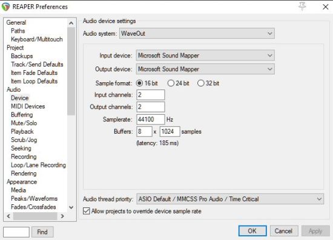The height and width of the screenshot is (240, 333).
Task: Click the tree horizontal scrollbar thumb
Action: 35,216
